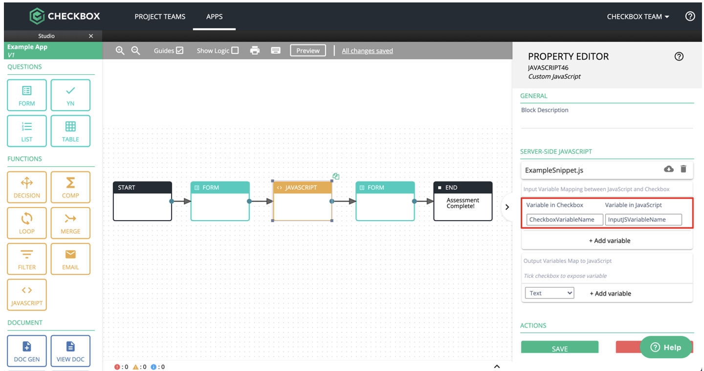Go to PROJECT TEAMS
The height and width of the screenshot is (371, 704).
click(160, 16)
